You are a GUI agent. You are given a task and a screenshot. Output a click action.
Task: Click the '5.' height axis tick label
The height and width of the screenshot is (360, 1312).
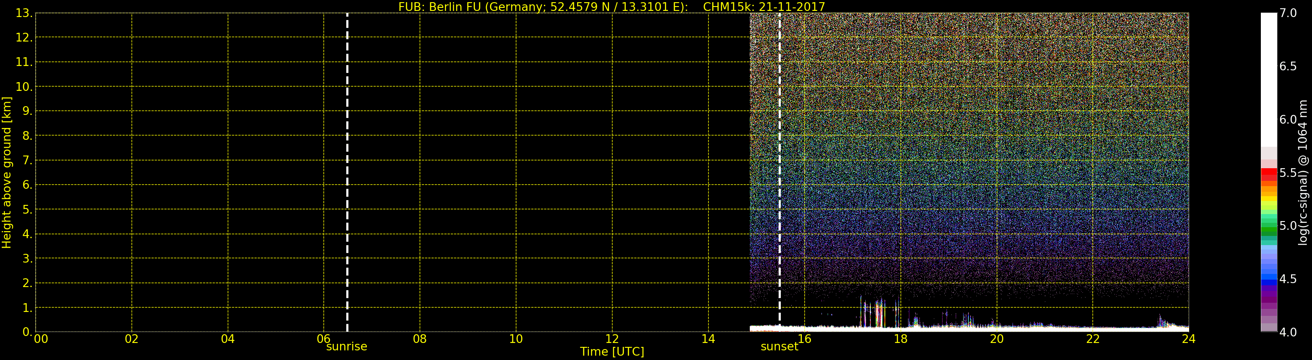27,209
